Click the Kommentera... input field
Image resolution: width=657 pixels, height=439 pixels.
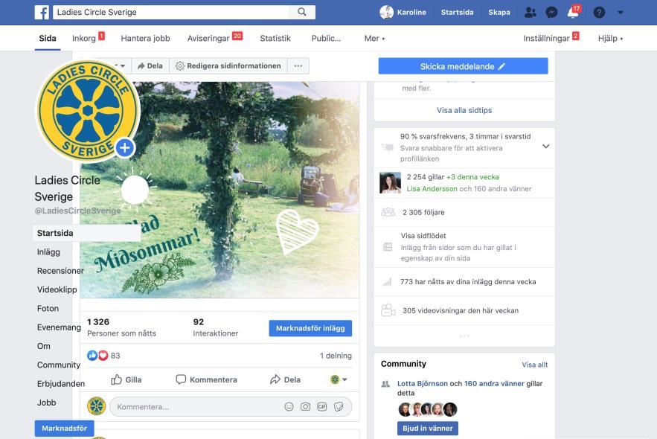[231, 407]
